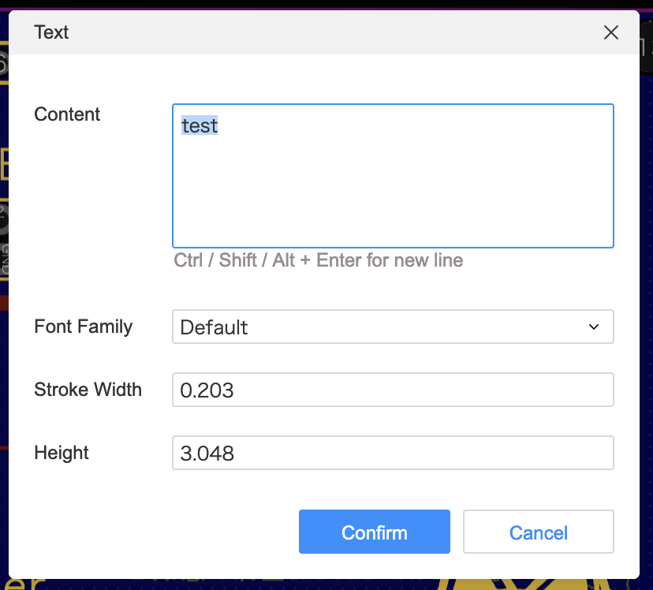Open the Font Family dropdown showing Default

pos(392,327)
